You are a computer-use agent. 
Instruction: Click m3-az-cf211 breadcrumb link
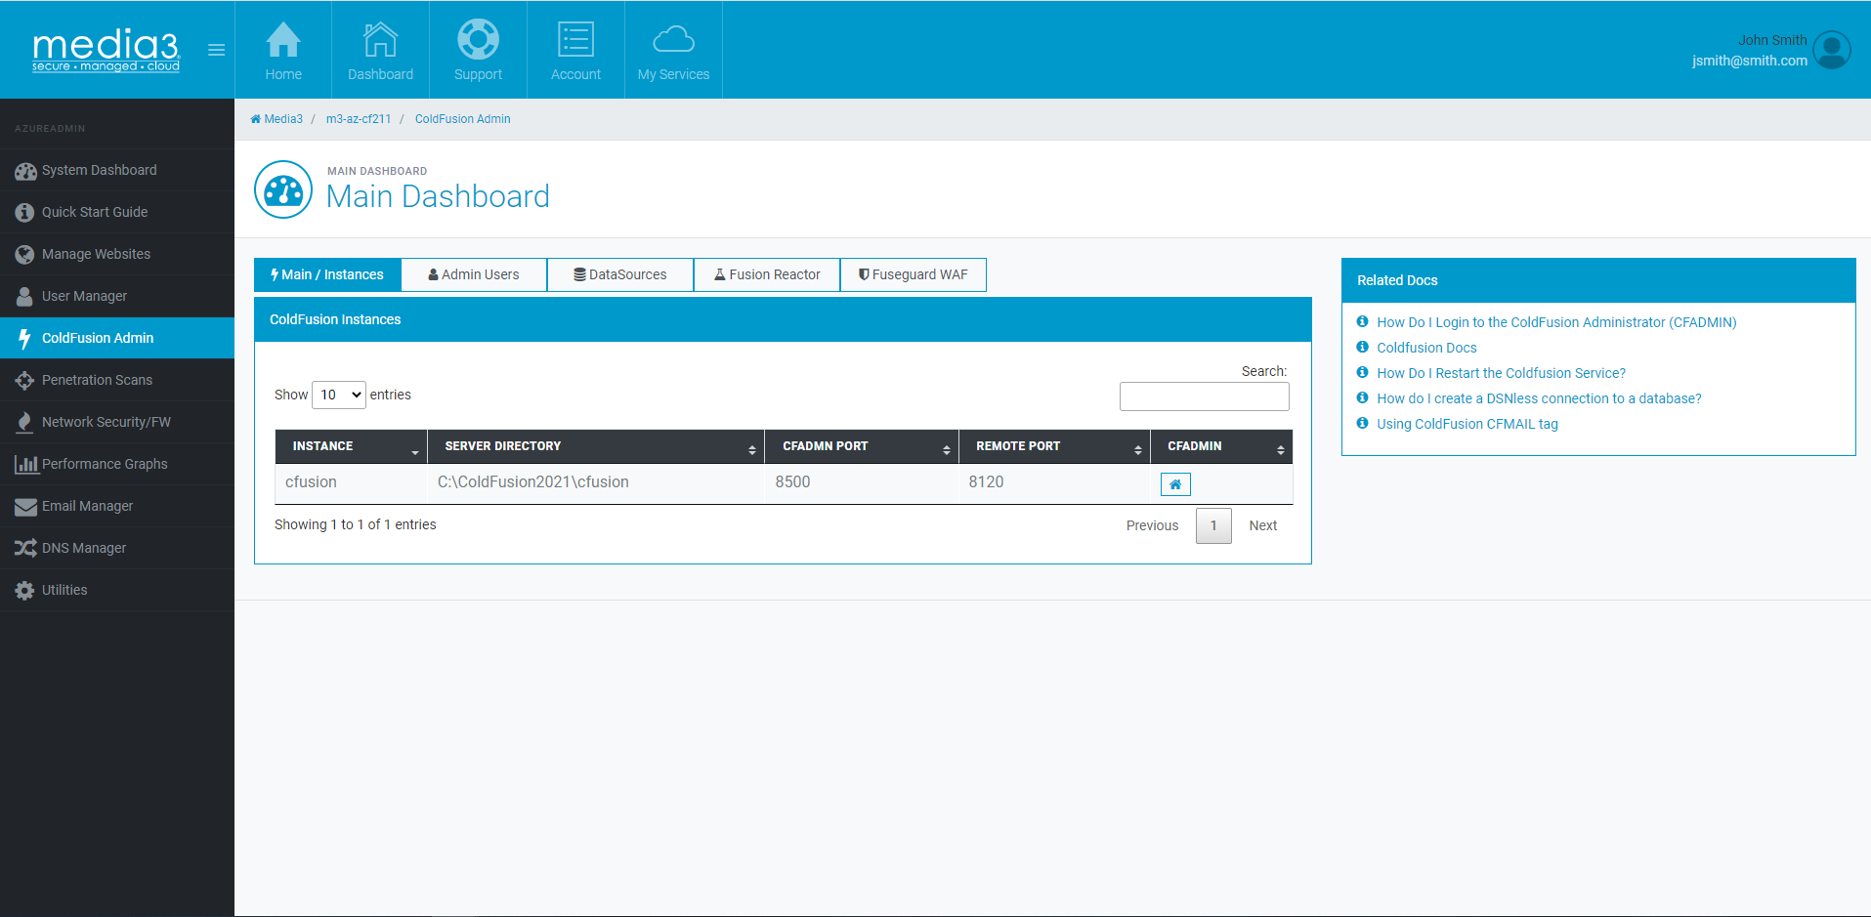point(359,119)
